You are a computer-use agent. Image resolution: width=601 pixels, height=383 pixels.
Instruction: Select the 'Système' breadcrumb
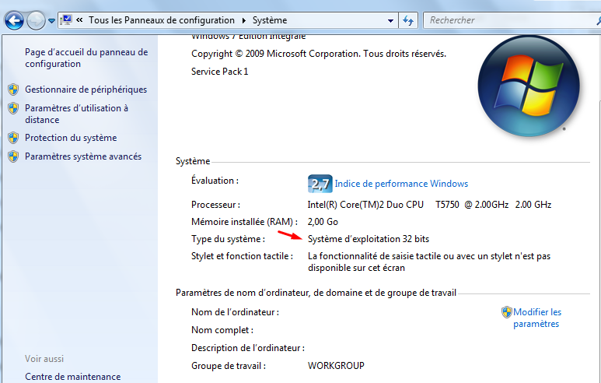pyautogui.click(x=270, y=20)
